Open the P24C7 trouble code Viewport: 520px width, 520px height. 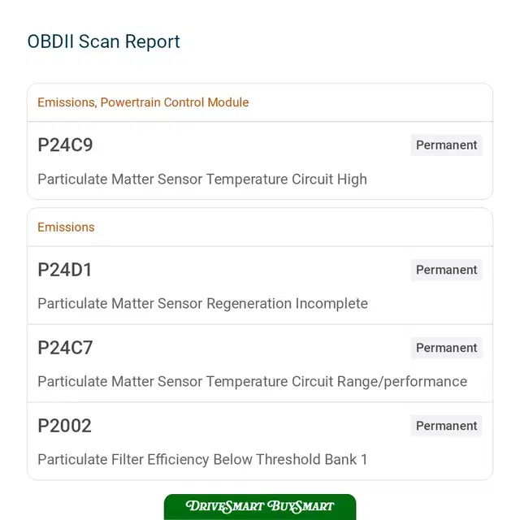(x=65, y=348)
